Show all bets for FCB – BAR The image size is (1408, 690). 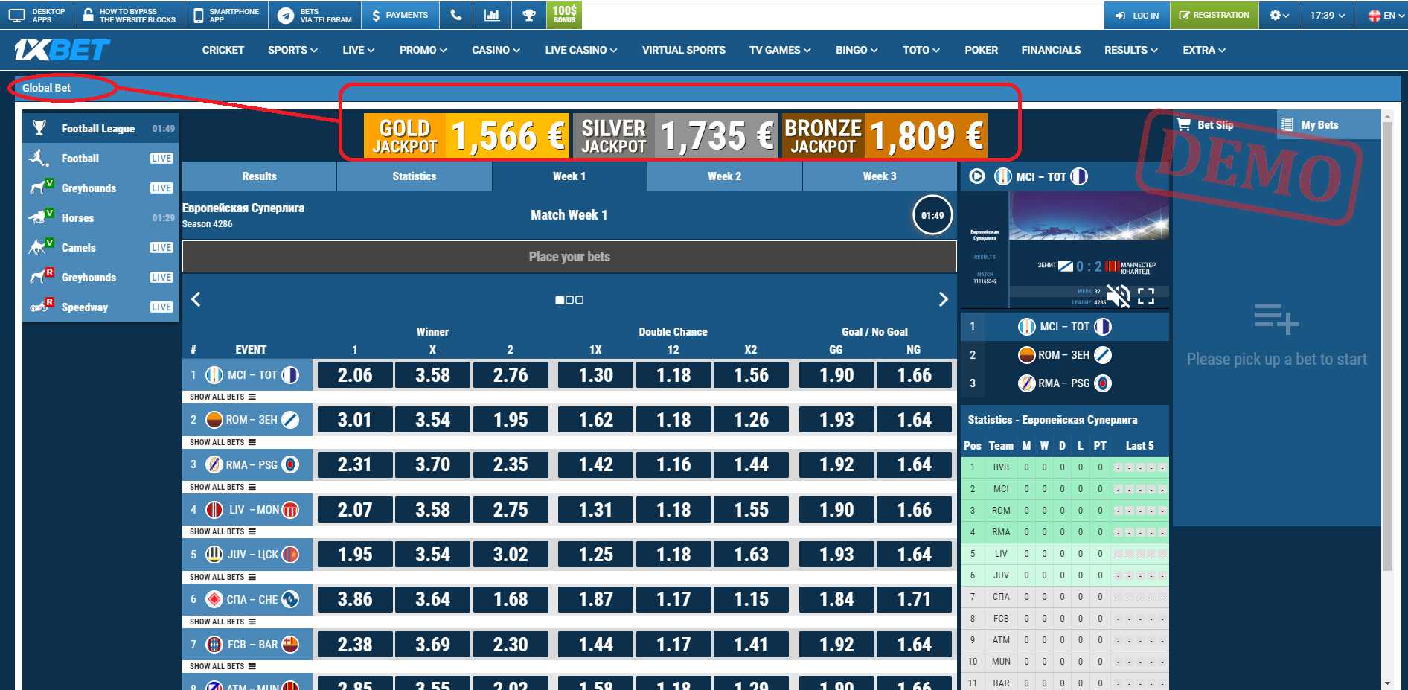(x=223, y=666)
